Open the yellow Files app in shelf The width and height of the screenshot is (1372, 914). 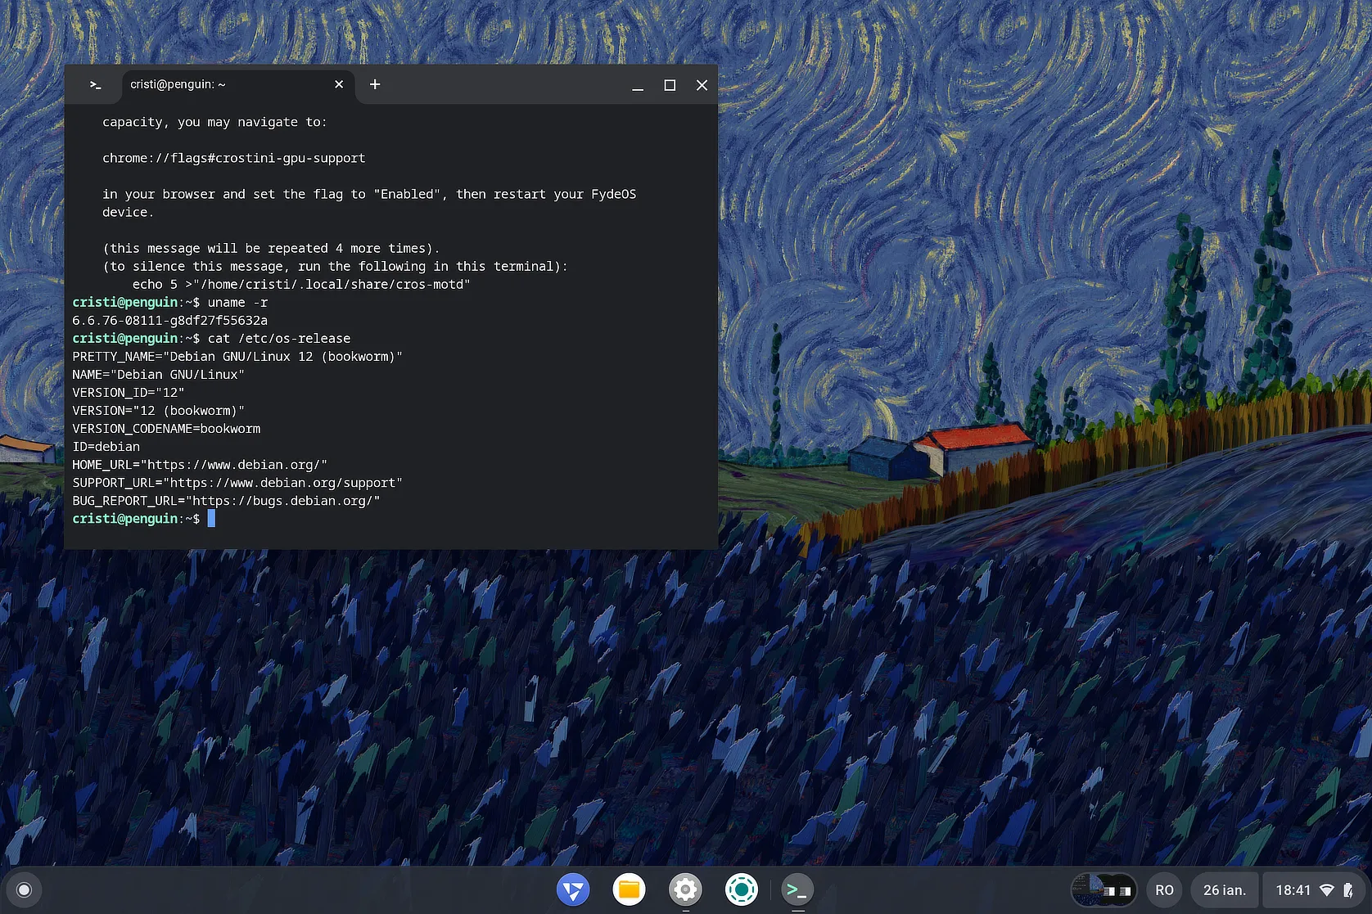click(x=629, y=889)
